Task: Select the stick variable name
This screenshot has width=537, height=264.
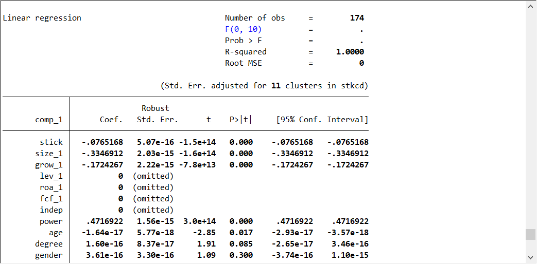Action: 51,142
